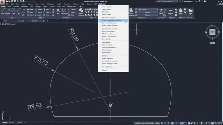Image resolution: width=223 pixels, height=125 pixels.
Task: Click the Leader annotation tool
Action: click(x=72, y=12)
